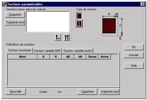Image resolution: width=147 pixels, height=100 pixels.
Task: Click the Hmax column header
Action: click(104, 57)
